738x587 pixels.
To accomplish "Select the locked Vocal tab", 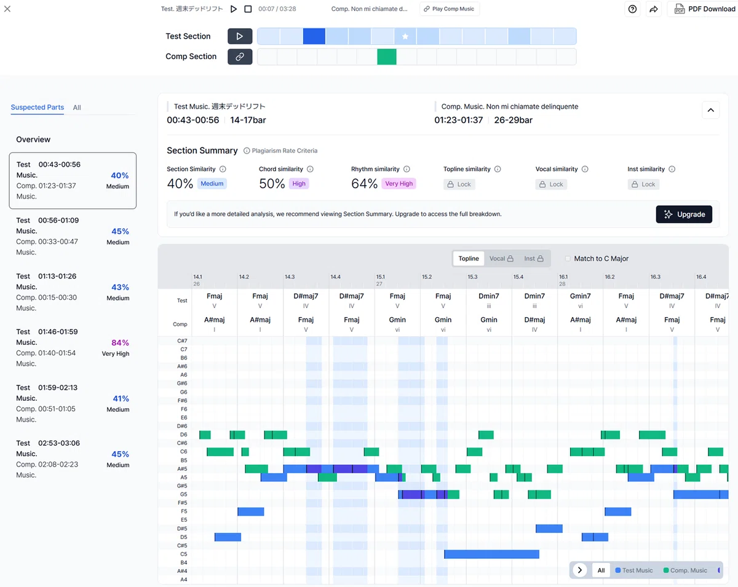I will tap(501, 259).
